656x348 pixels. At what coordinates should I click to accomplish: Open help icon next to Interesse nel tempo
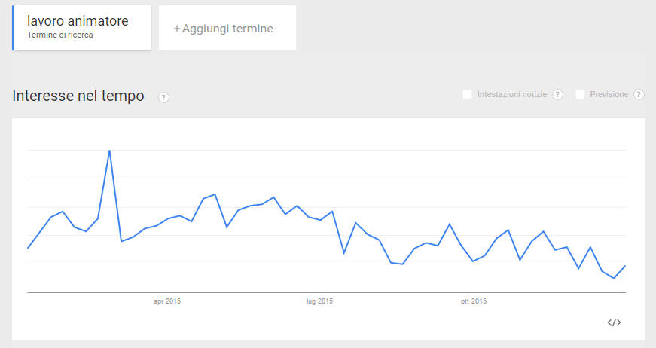[163, 97]
